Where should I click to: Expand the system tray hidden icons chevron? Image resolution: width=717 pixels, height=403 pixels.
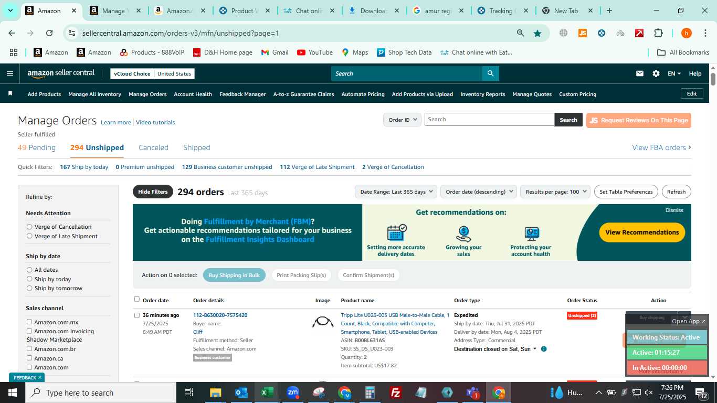(x=598, y=393)
